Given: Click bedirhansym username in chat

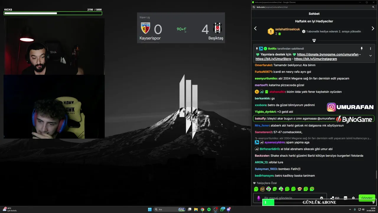Looking at the screenshot, I should 265,175.
